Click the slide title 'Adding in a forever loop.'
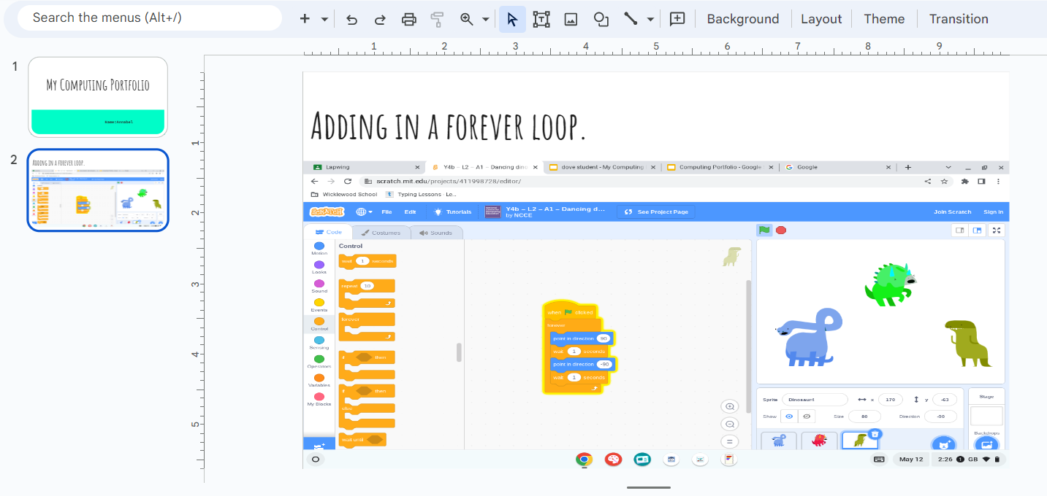 (x=449, y=126)
